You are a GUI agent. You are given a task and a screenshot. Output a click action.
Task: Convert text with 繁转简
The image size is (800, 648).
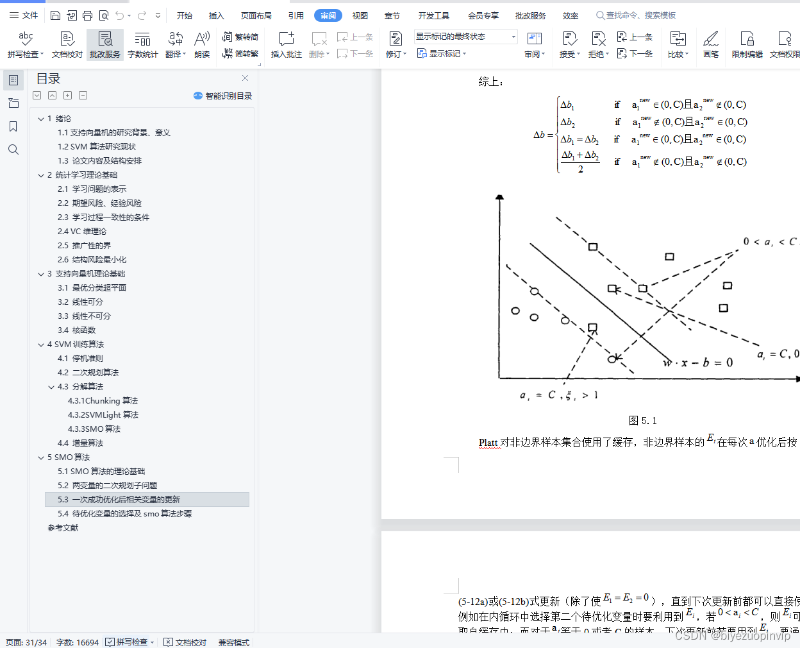pyautogui.click(x=240, y=37)
